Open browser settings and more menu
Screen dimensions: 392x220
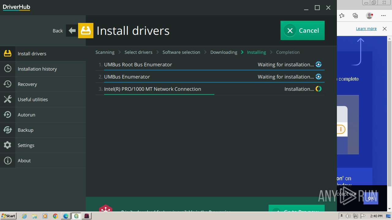pos(383,16)
